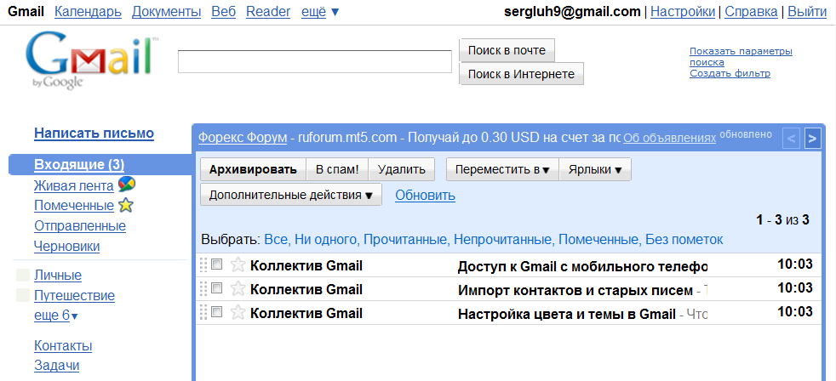
Task: Select Без пометок link
Action: [684, 240]
